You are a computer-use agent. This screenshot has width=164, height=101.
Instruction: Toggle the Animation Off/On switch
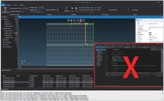pyautogui.click(x=41, y=8)
